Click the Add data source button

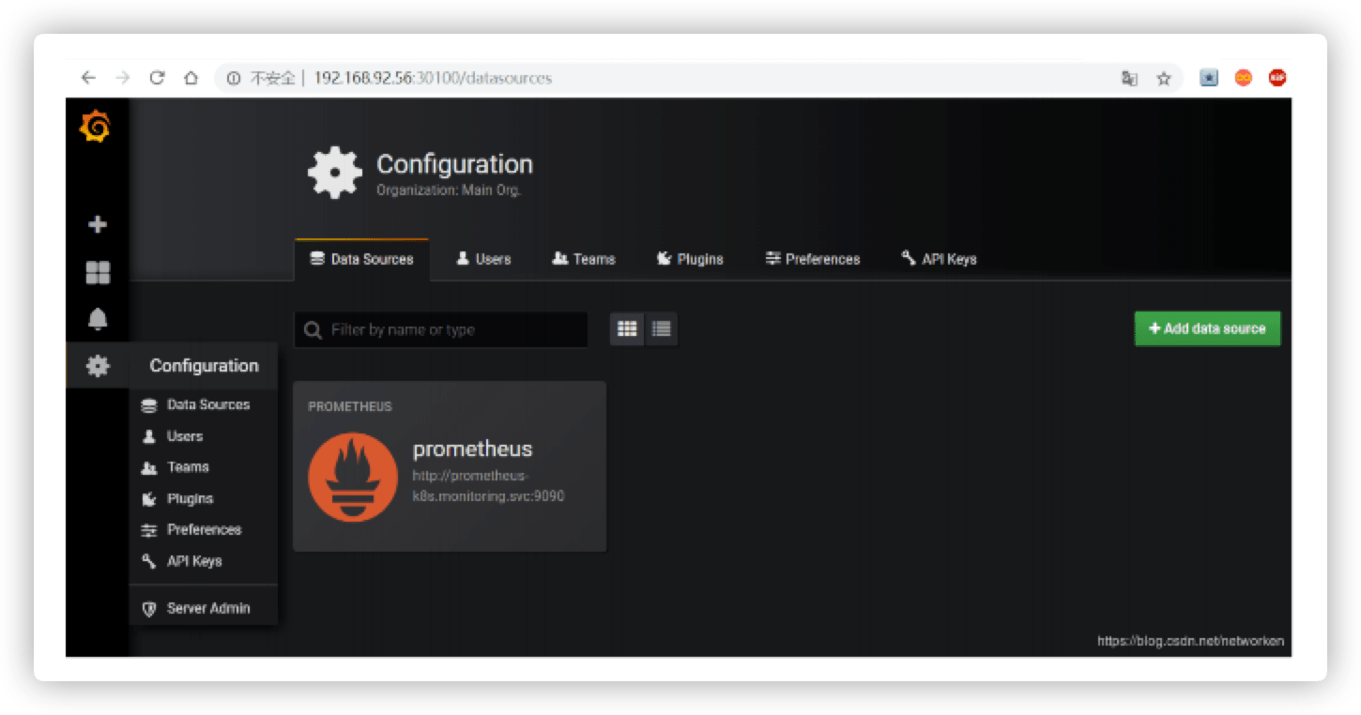click(x=1207, y=328)
